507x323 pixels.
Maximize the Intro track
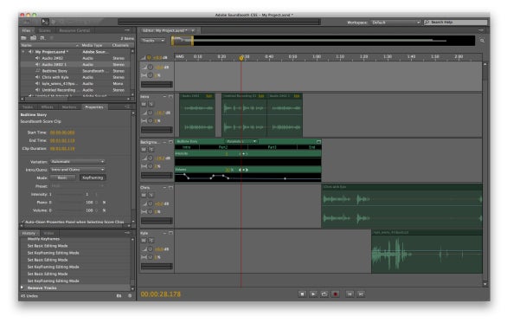click(170, 96)
